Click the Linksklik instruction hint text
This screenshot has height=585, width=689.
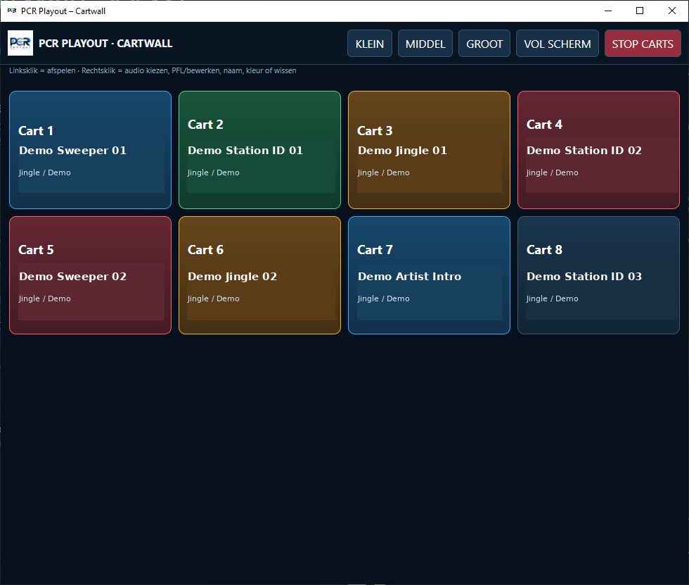[x=153, y=71]
